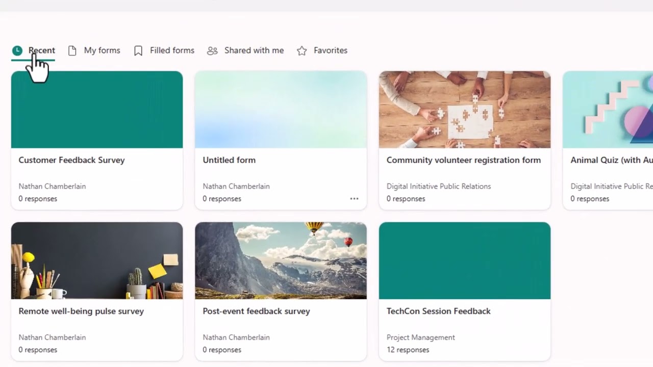Viewport: 653px width, 367px height.
Task: Click Nathan Chamberlain under Untitled form
Action: click(x=236, y=187)
